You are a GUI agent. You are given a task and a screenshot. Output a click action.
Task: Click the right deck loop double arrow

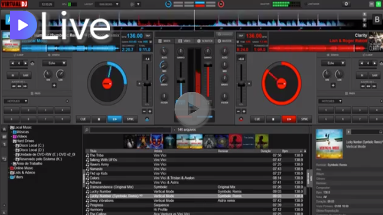375,63
